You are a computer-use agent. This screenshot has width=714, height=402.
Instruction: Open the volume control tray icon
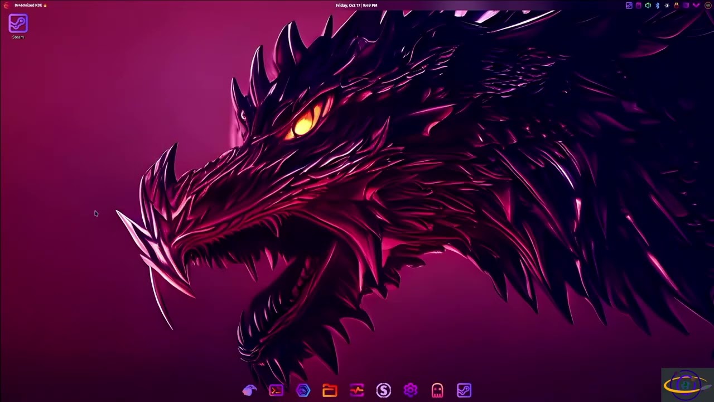click(648, 6)
